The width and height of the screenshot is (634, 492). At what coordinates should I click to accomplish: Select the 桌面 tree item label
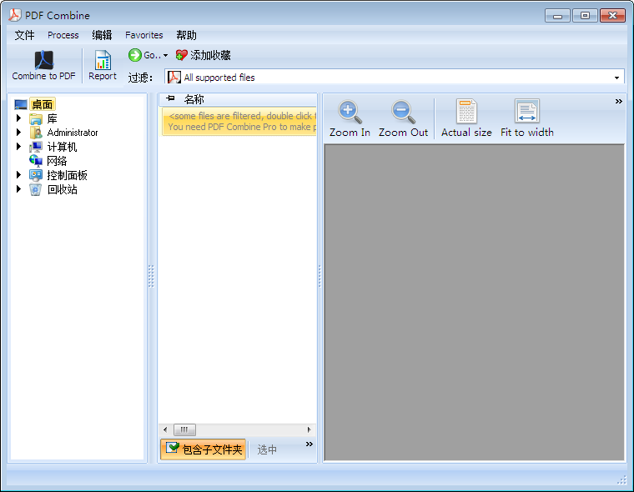(42, 104)
